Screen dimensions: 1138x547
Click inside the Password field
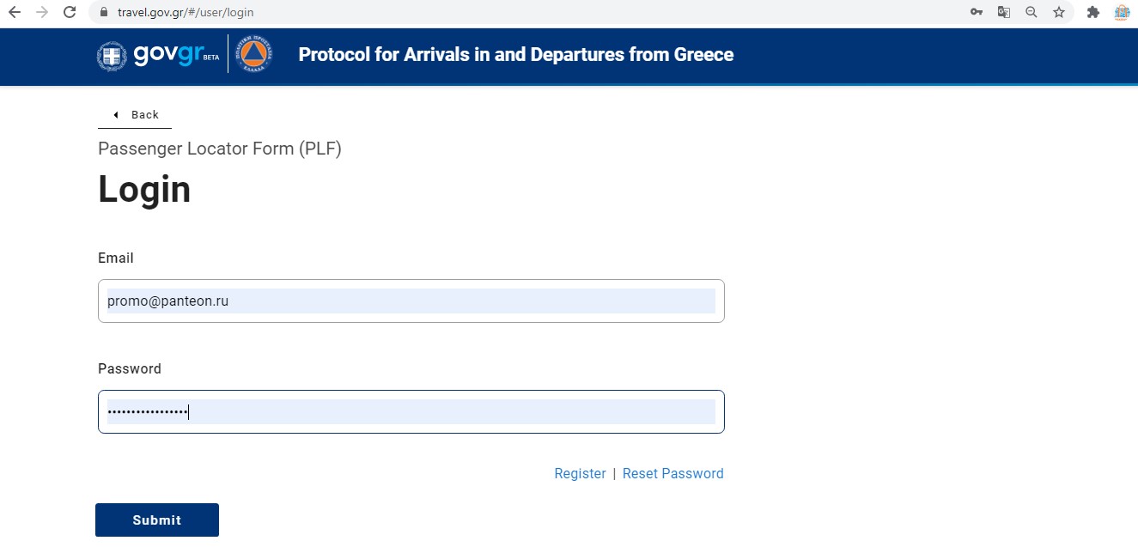411,412
